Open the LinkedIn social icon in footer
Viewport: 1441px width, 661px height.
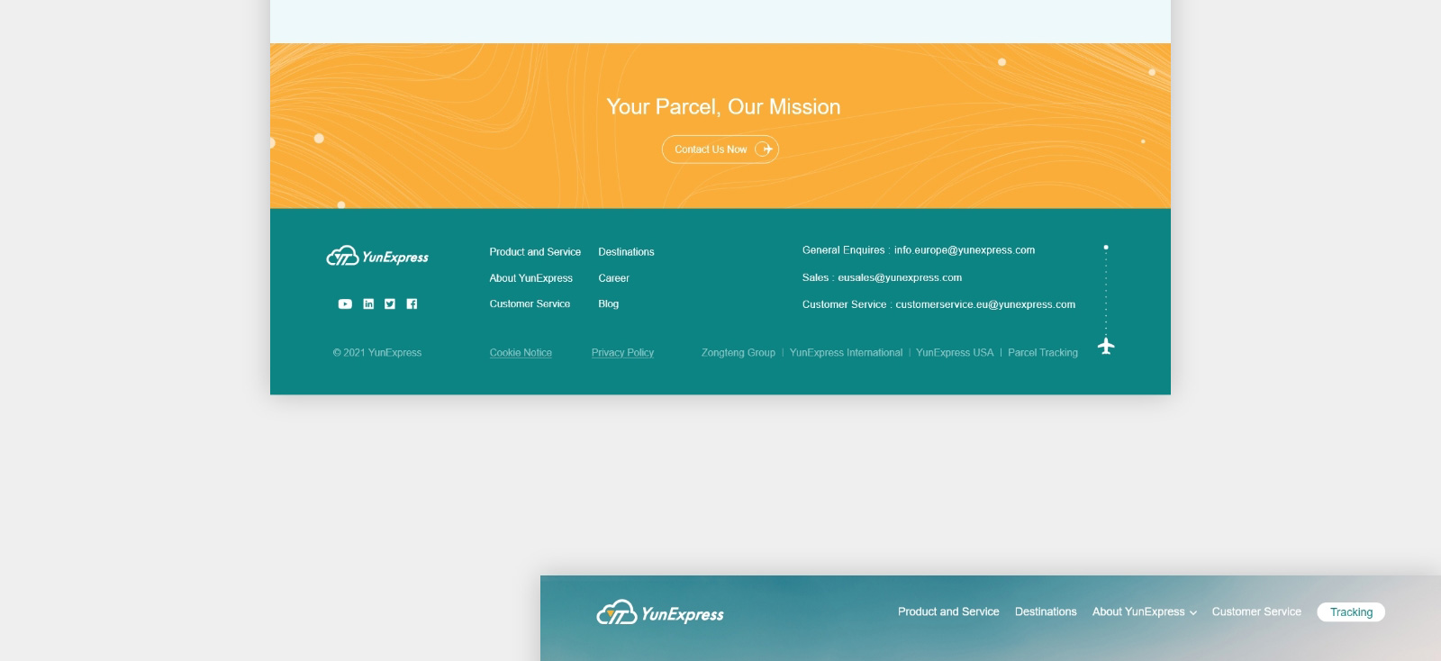(368, 304)
